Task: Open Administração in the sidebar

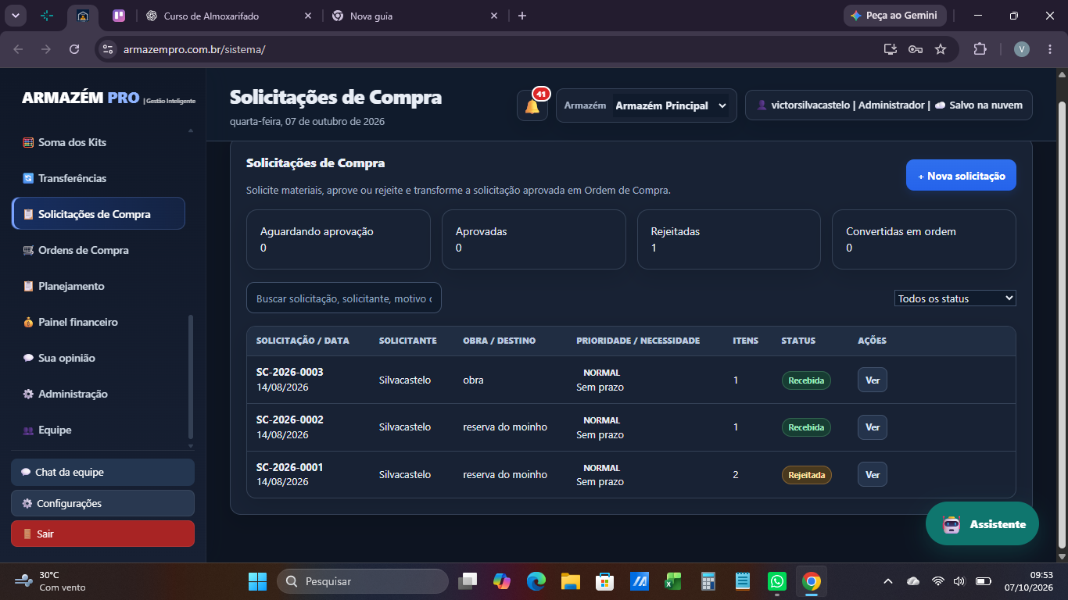Action: [x=99, y=394]
